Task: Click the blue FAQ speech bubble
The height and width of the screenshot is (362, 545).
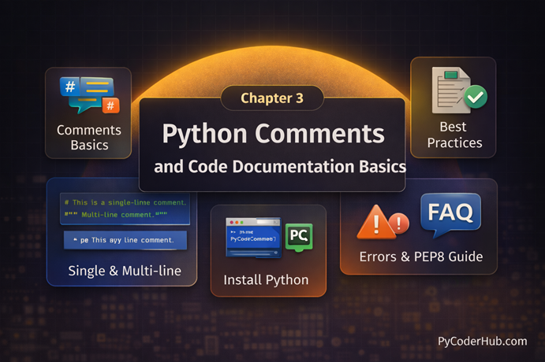Action: click(x=450, y=214)
